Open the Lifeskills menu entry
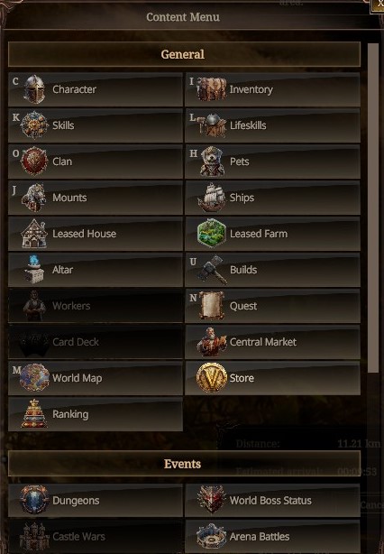The width and height of the screenshot is (384, 554). tap(272, 125)
